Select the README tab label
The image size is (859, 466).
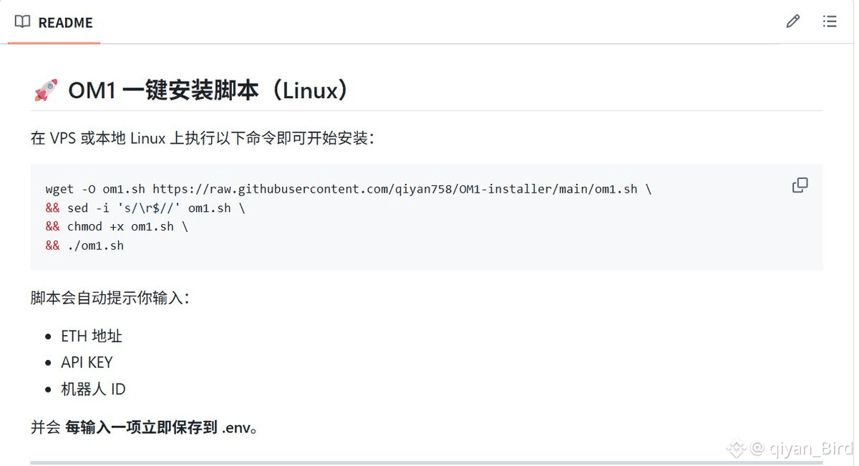65,23
